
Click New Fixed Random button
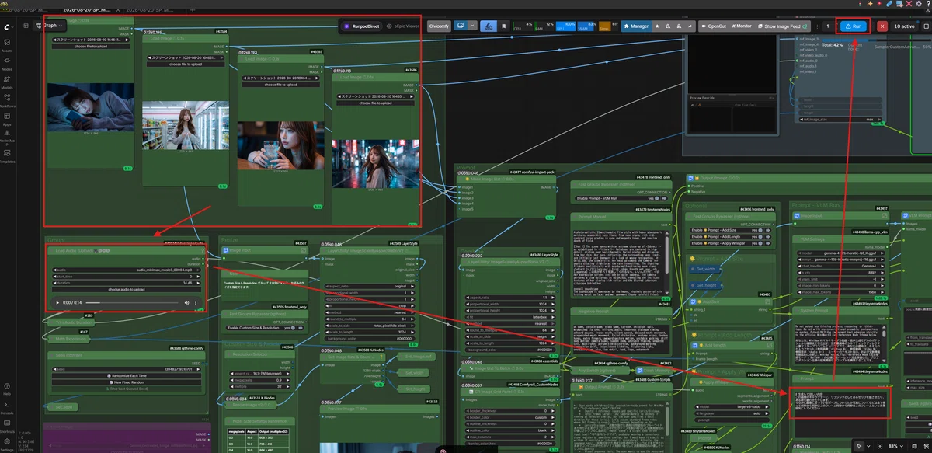click(x=125, y=382)
